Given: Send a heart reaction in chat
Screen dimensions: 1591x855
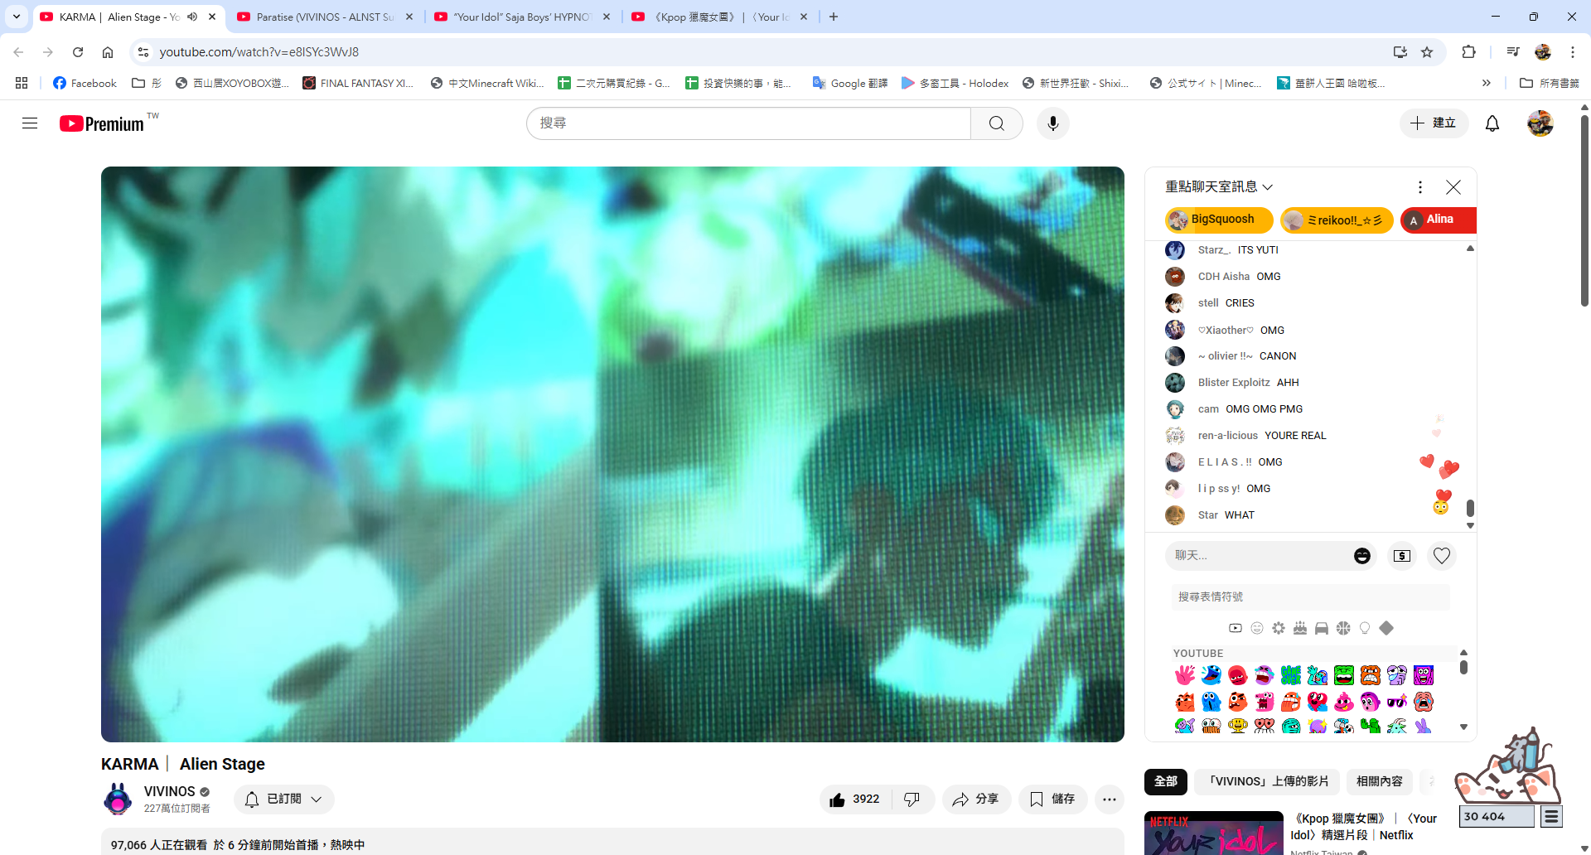Looking at the screenshot, I should click(x=1442, y=556).
